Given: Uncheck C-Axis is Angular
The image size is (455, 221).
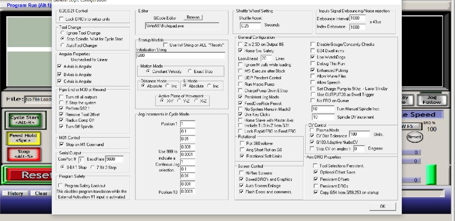Looking at the screenshot, I should 60,81.
